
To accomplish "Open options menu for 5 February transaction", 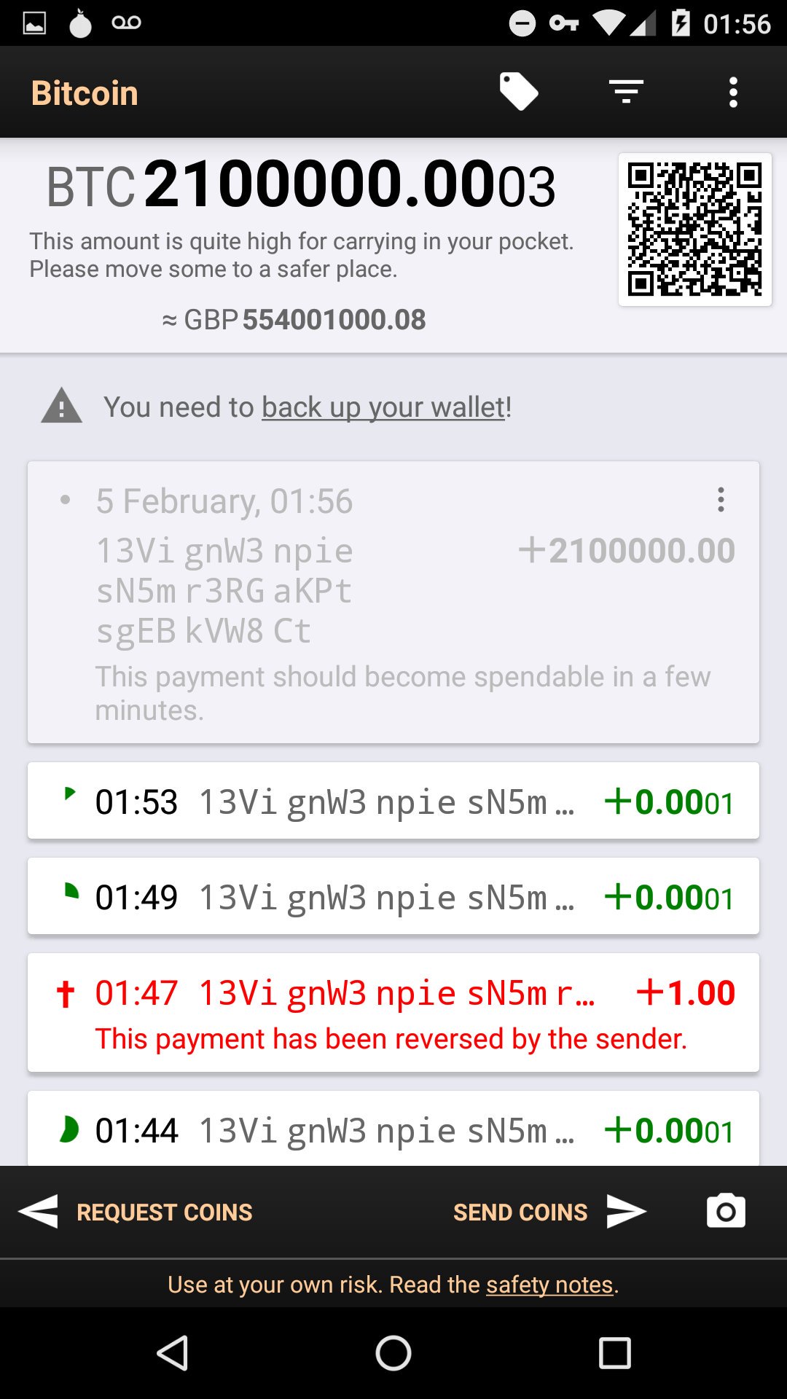I will click(x=721, y=500).
